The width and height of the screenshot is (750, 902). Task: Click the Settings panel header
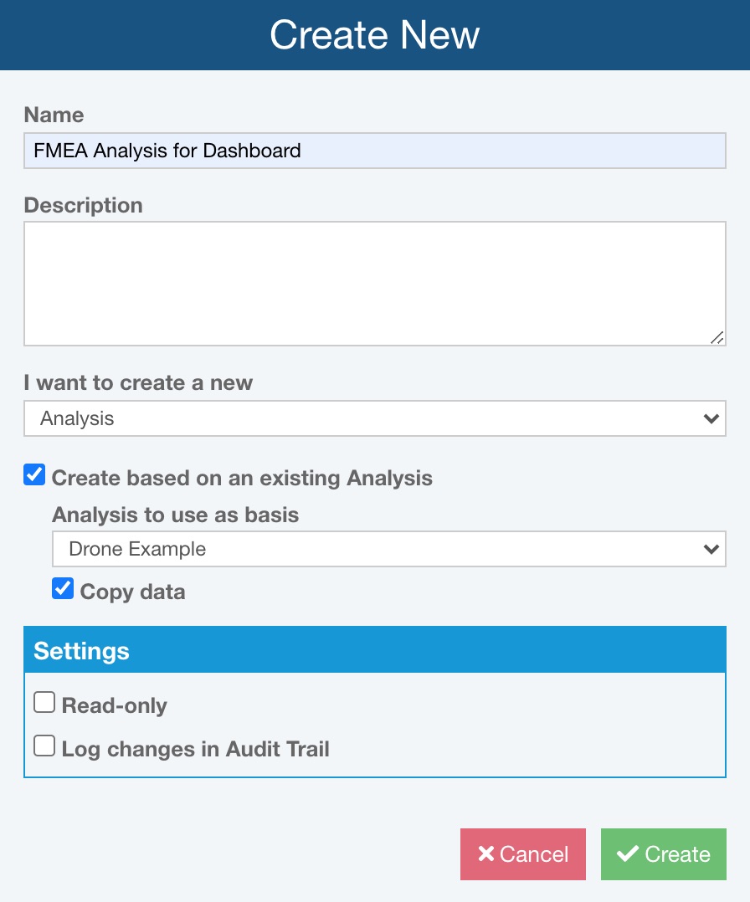[x=375, y=650]
